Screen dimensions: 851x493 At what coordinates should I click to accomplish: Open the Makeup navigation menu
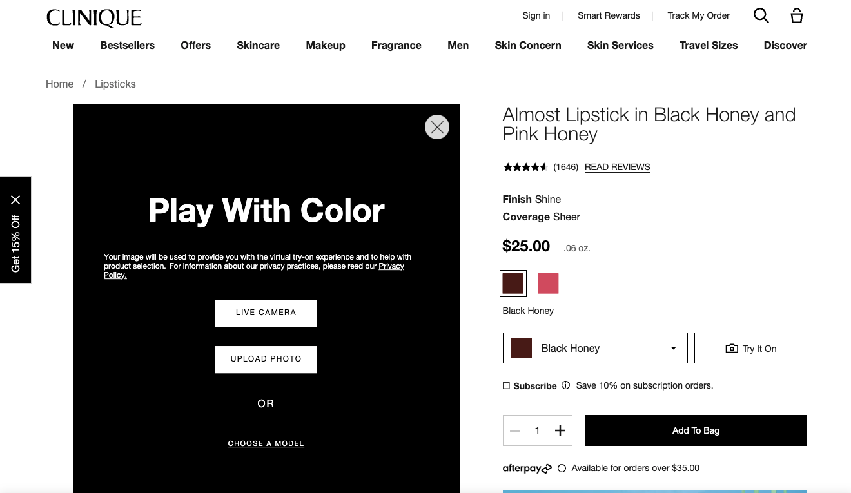[x=326, y=45]
